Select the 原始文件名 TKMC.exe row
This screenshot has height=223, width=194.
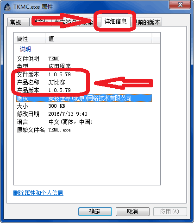click(x=84, y=130)
